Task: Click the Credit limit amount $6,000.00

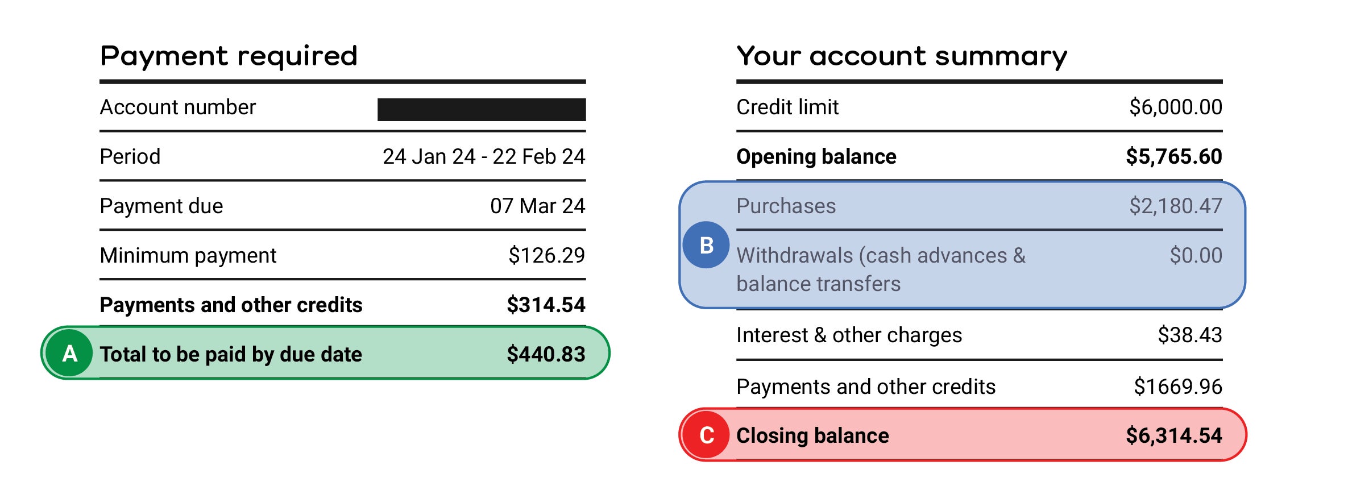Action: 1175,107
